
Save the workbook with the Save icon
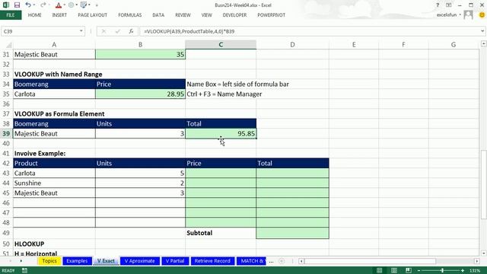(x=17, y=5)
